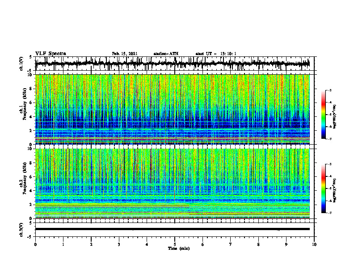The width and height of the screenshot is (354, 274).
Task: Click the ch.1 spectrogram plot area
Action: pos(172,109)
